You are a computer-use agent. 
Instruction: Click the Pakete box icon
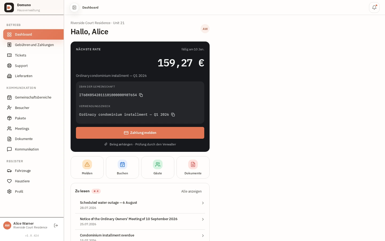coord(9,118)
